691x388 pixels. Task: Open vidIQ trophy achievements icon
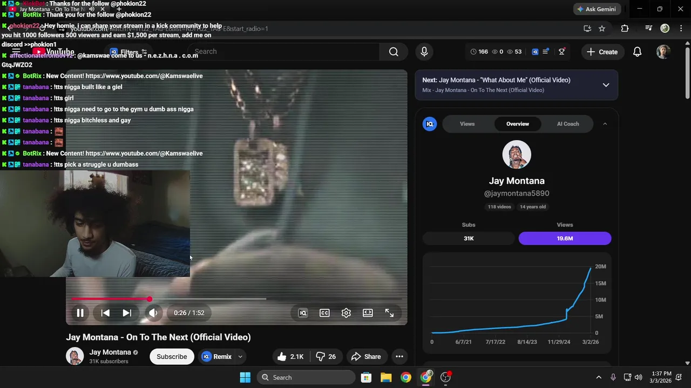[562, 52]
